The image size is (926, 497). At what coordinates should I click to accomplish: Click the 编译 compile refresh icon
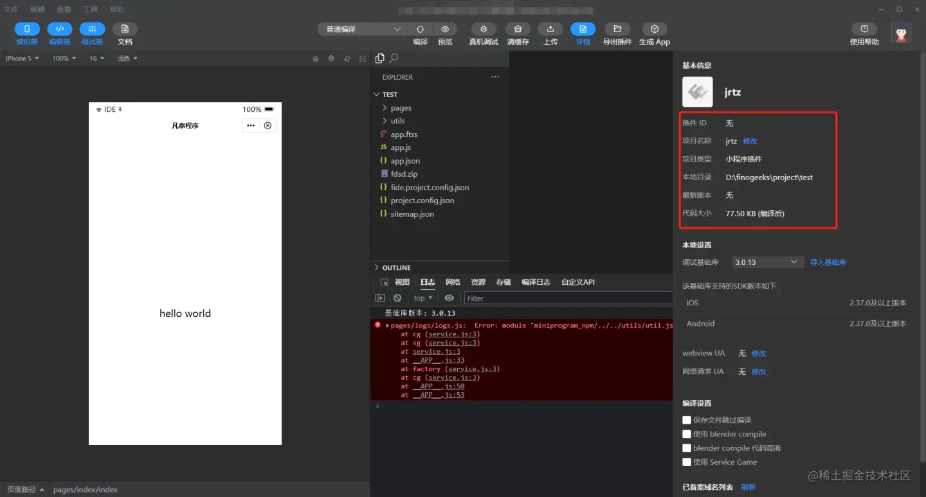point(420,29)
